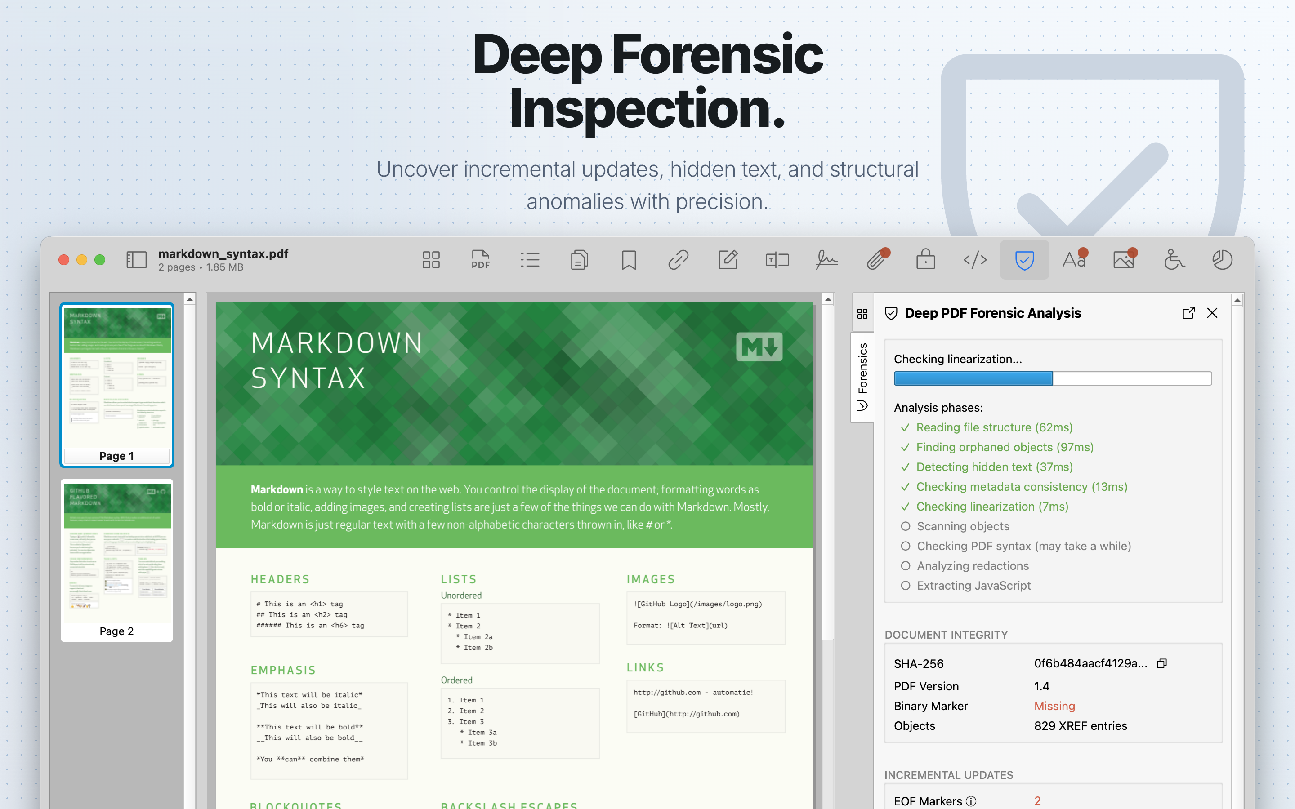Open the form fields tool
Screen dimensions: 1295x809
[777, 260]
